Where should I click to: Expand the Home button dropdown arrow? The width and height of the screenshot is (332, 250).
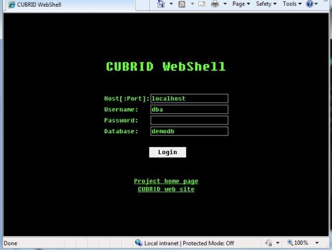[x=171, y=4]
